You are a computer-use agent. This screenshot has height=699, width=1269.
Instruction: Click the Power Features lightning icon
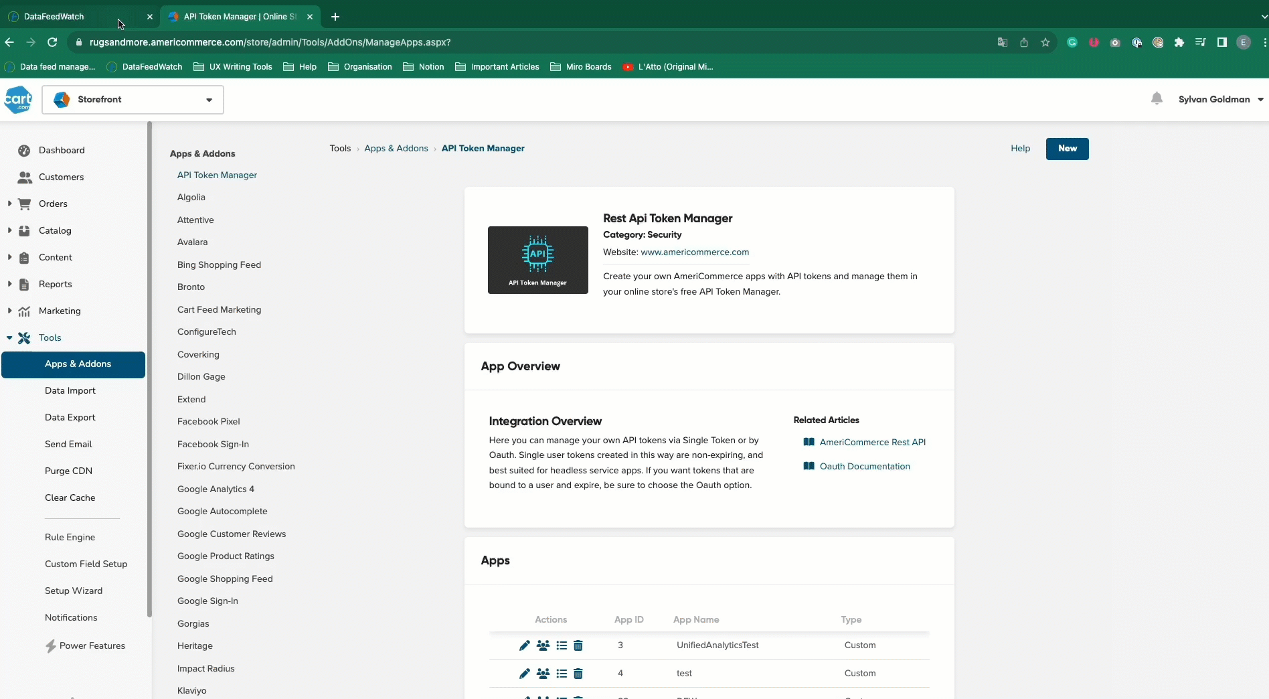(50, 646)
